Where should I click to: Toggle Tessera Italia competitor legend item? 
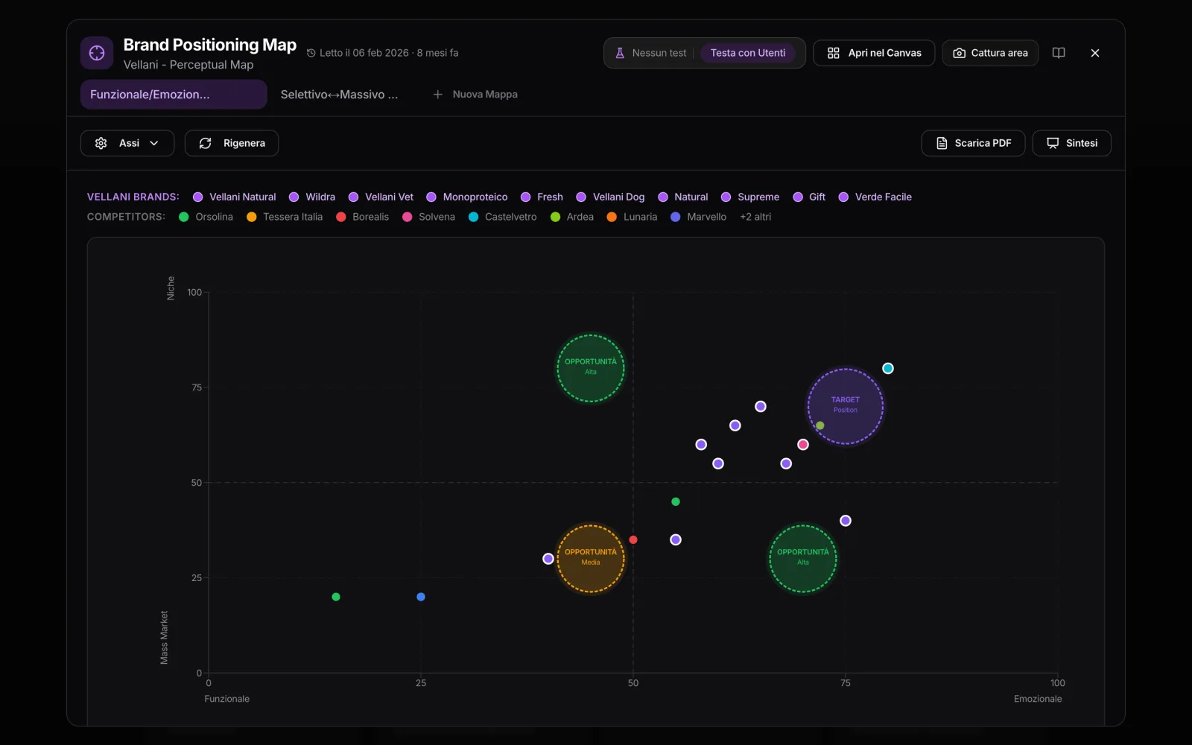(x=285, y=217)
